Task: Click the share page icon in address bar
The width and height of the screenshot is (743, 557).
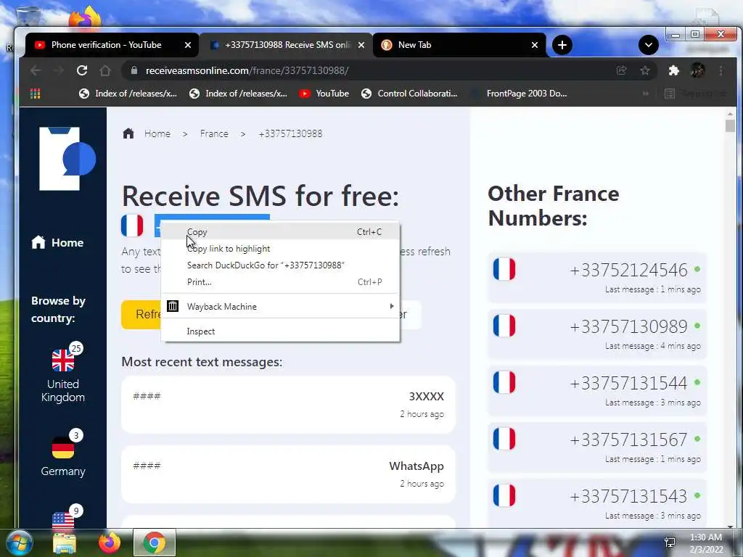Action: [621, 70]
